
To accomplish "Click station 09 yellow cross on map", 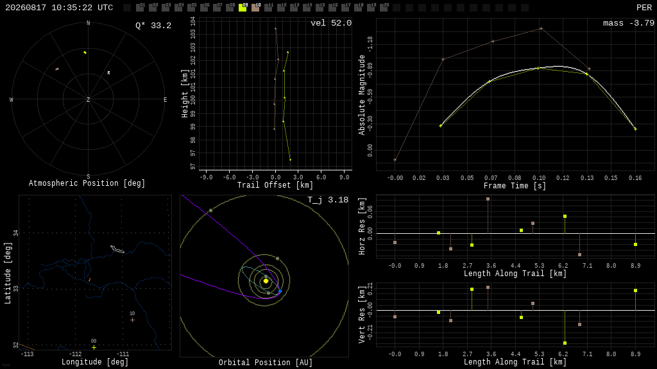I will click(x=94, y=347).
